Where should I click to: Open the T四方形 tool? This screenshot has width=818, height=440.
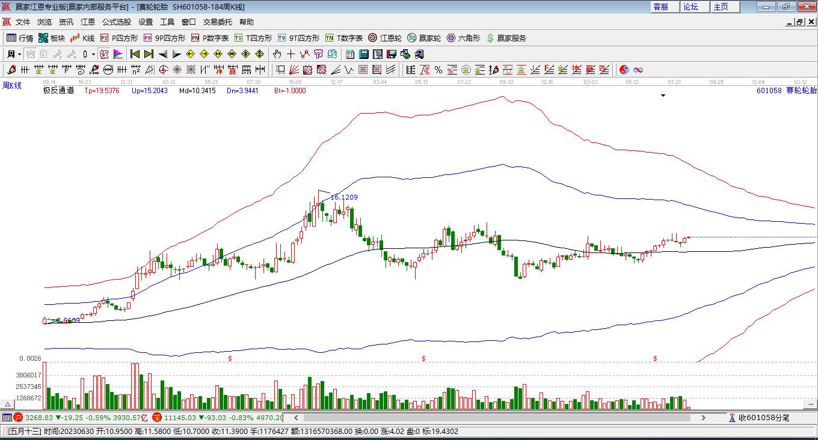253,38
